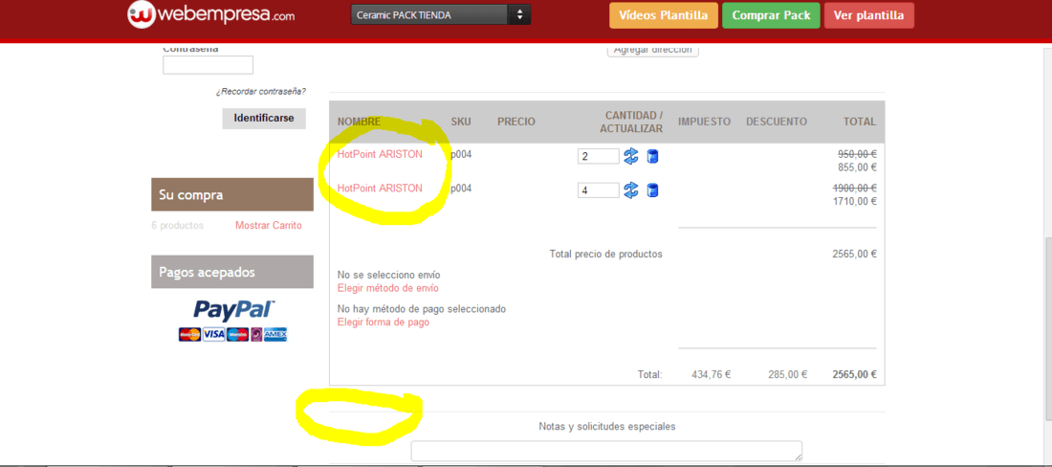This screenshot has width=1052, height=467.
Task: Click the Maestro card icon
Action: click(x=237, y=334)
